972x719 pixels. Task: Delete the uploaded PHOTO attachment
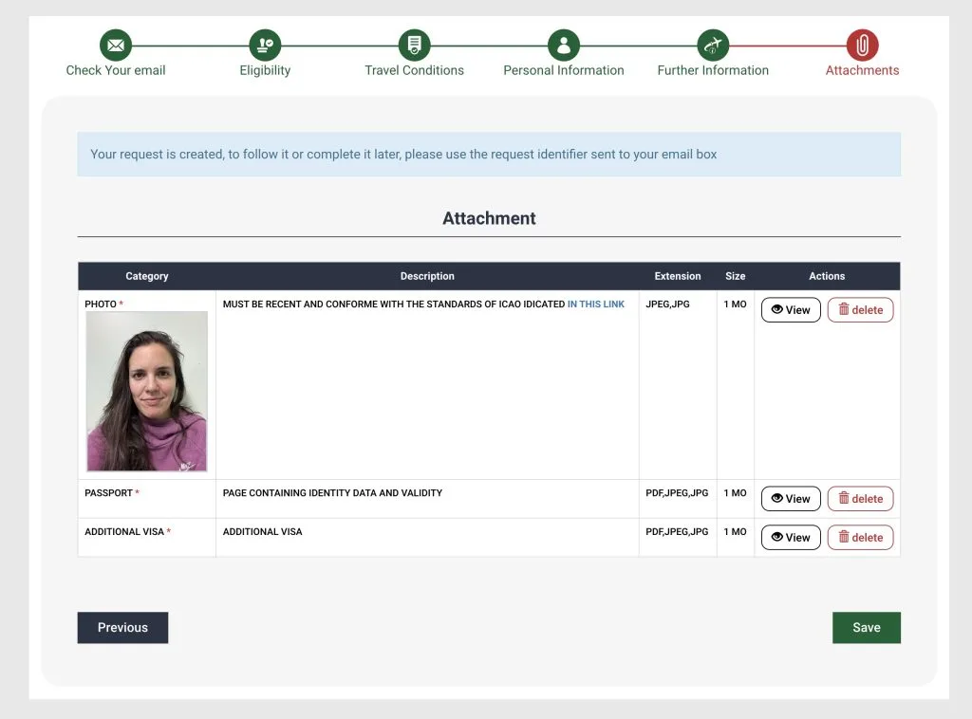click(x=860, y=310)
